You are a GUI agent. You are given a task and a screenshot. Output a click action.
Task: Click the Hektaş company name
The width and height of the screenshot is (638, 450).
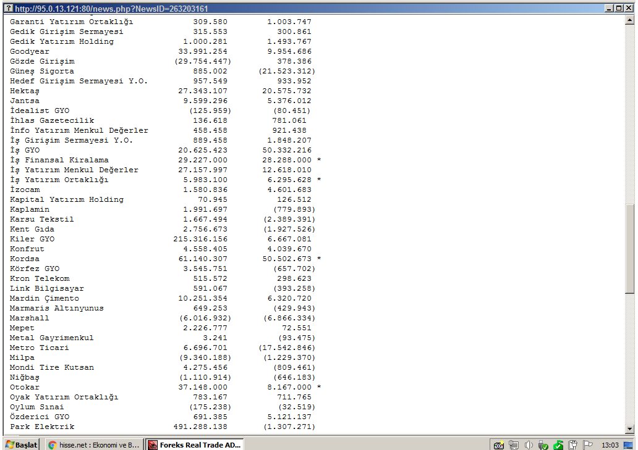pos(24,91)
